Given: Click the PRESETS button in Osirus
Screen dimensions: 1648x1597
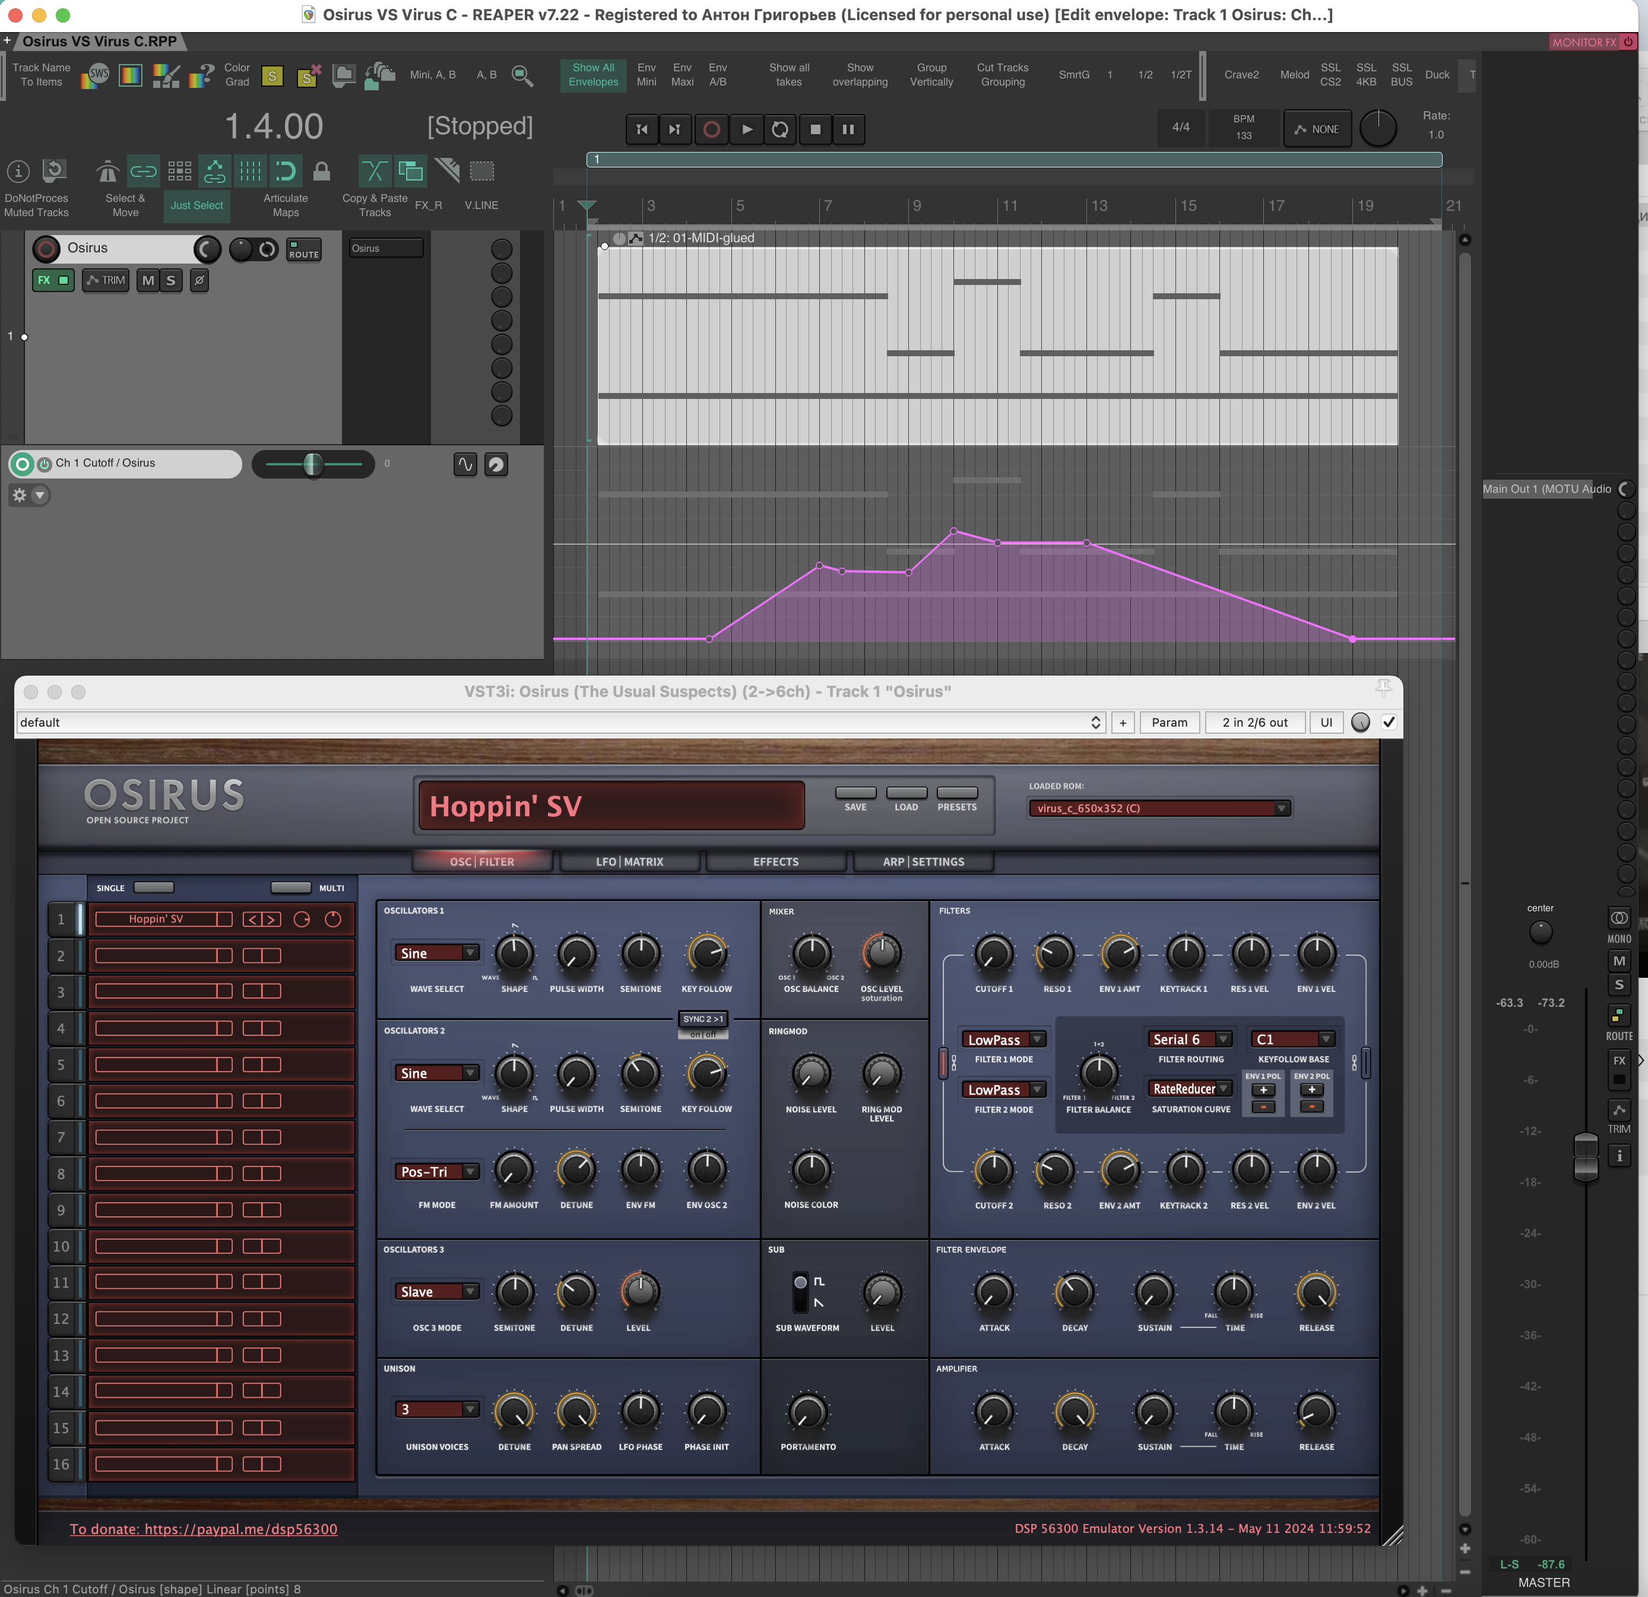Looking at the screenshot, I should (x=957, y=793).
